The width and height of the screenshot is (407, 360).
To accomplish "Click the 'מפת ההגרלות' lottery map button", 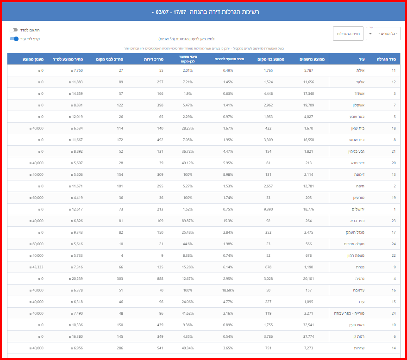I will pyautogui.click(x=348, y=34).
